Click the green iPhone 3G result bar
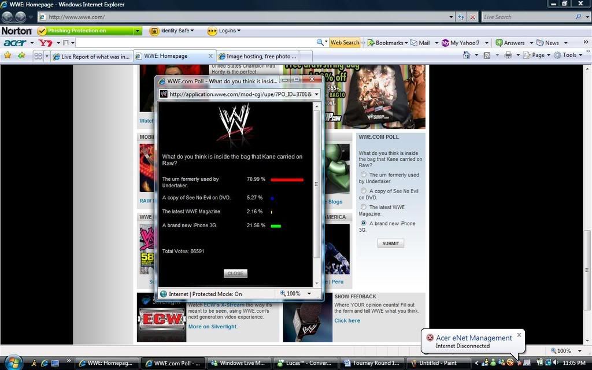The image size is (592, 370). coord(276,226)
